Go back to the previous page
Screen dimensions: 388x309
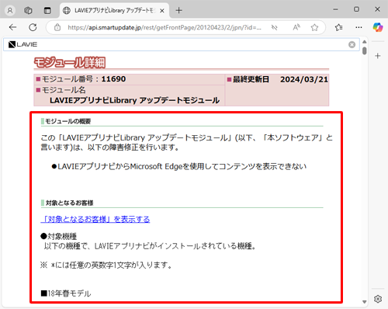point(12,27)
